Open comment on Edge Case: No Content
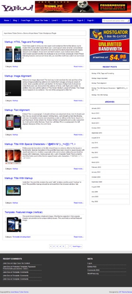The image size is (132, 294). (x=21, y=263)
